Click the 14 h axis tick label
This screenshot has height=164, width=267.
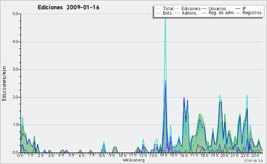tap(163, 155)
